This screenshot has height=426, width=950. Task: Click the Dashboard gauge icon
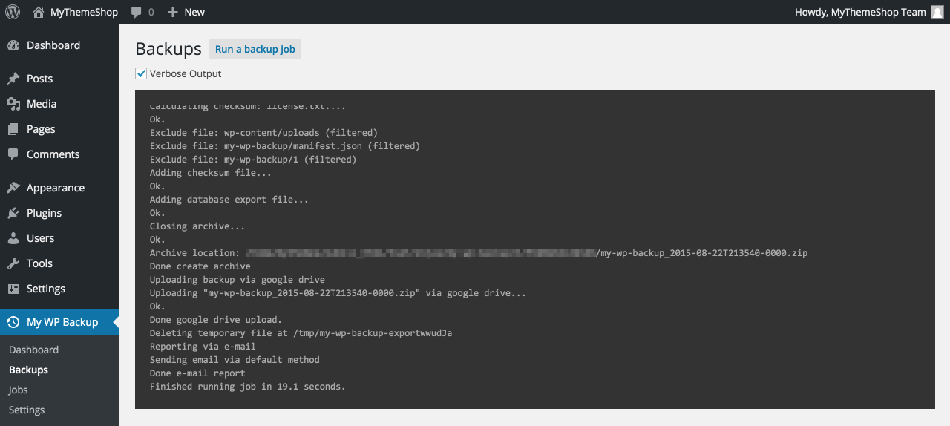[13, 45]
